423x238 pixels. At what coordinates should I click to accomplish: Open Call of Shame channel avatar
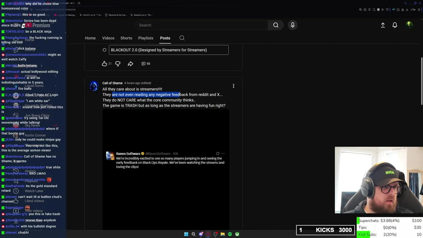pos(94,86)
